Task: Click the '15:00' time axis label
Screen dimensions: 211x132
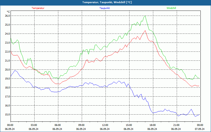Action: [129, 125]
